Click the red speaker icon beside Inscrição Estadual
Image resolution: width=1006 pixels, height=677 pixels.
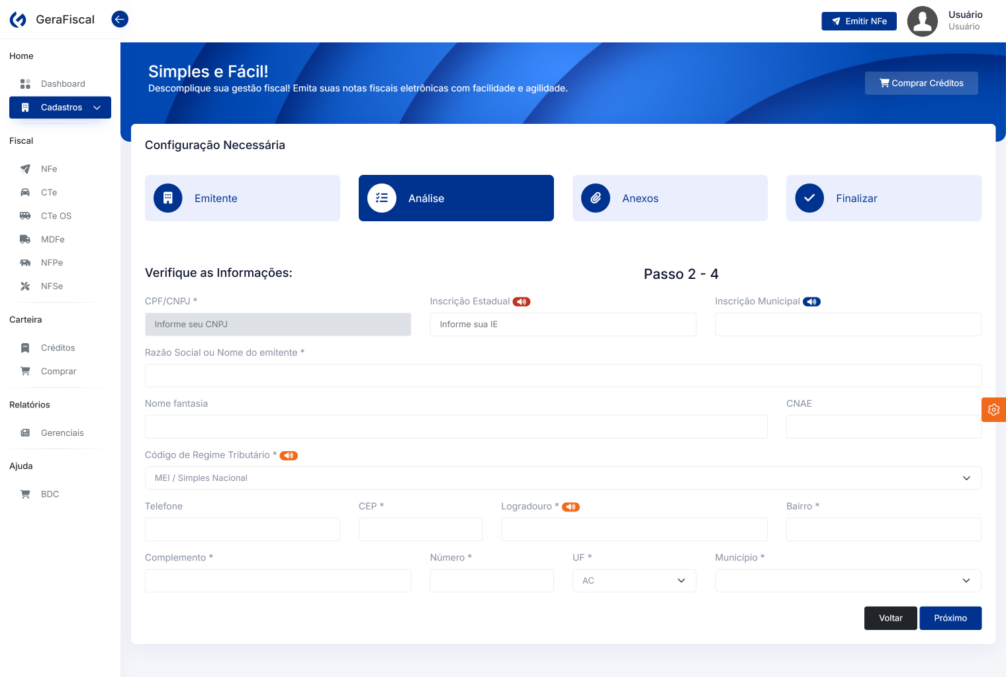[522, 302]
